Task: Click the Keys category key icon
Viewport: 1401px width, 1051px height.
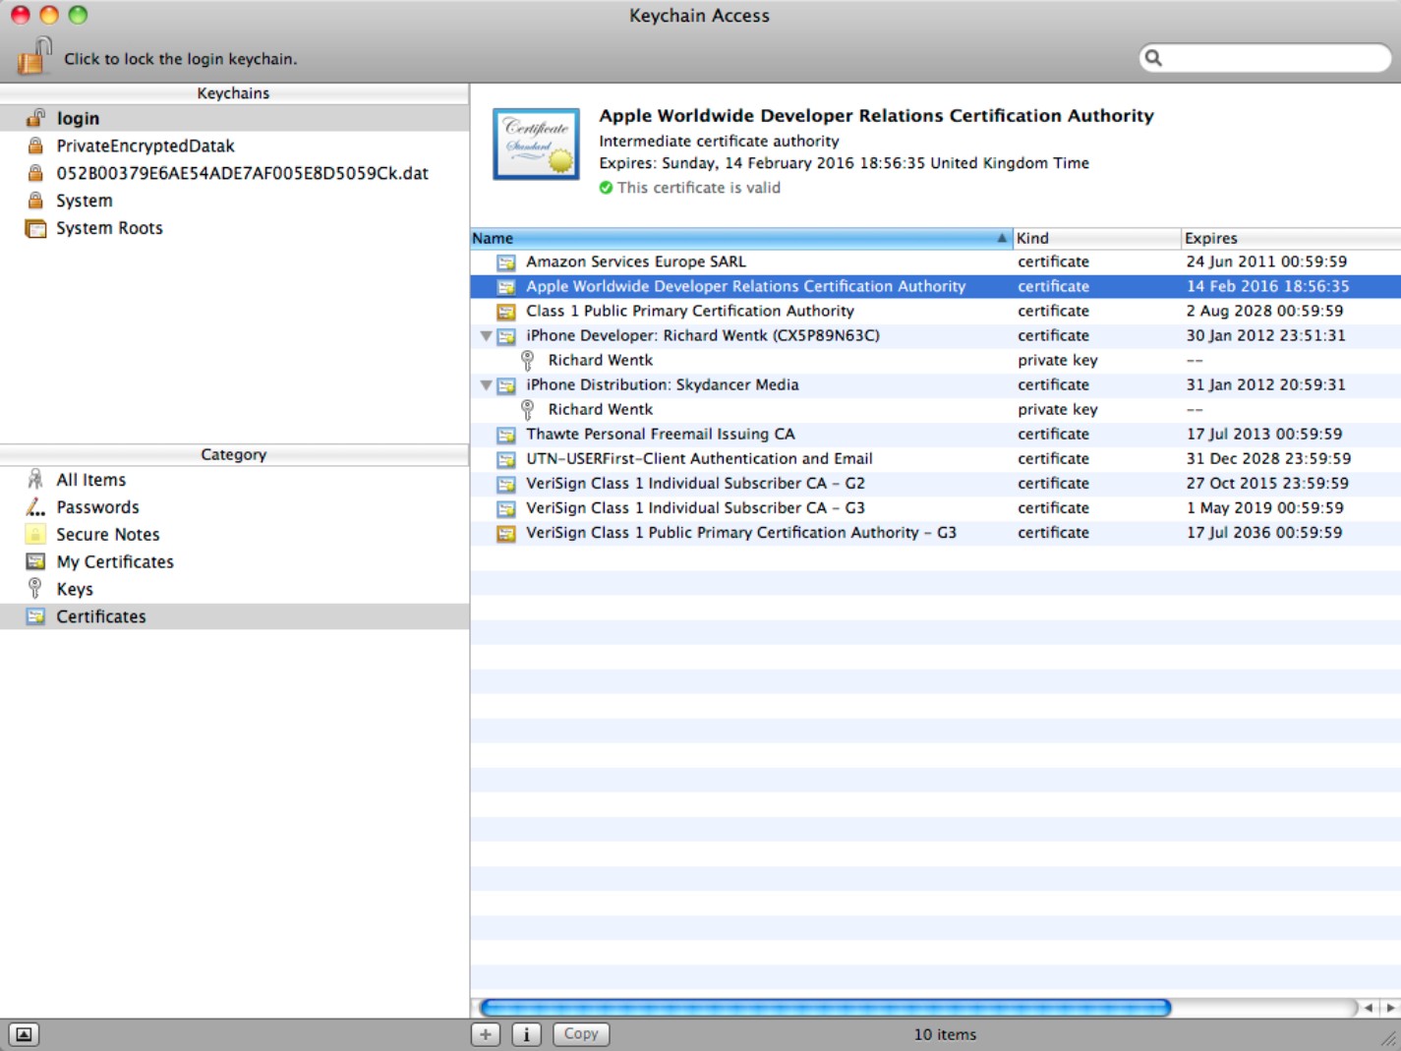Action: 35,589
